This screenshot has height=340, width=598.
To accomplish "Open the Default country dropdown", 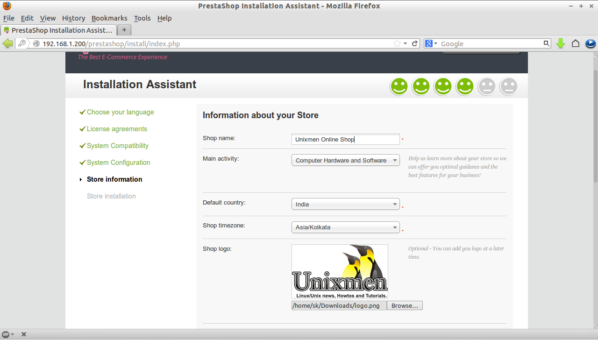I will point(346,204).
